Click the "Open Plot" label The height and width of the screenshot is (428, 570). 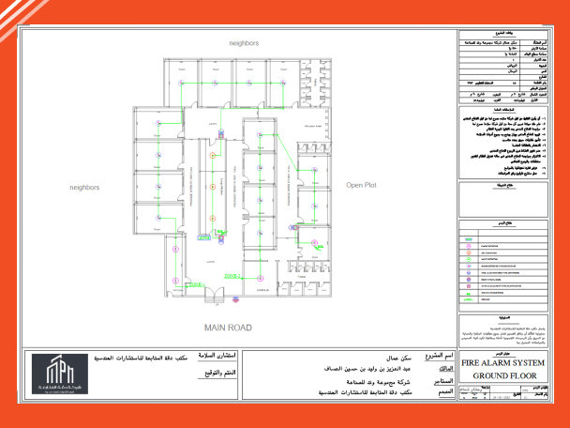point(361,186)
